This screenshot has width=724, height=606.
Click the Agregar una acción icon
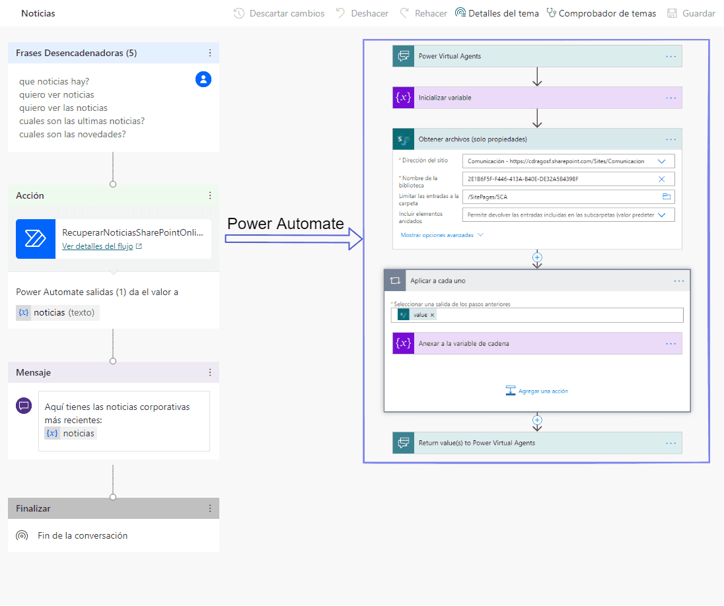tap(510, 391)
